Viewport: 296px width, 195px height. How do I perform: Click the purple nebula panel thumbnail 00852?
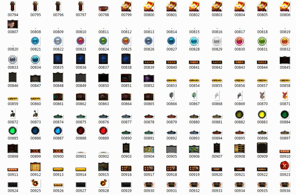pos(149,79)
